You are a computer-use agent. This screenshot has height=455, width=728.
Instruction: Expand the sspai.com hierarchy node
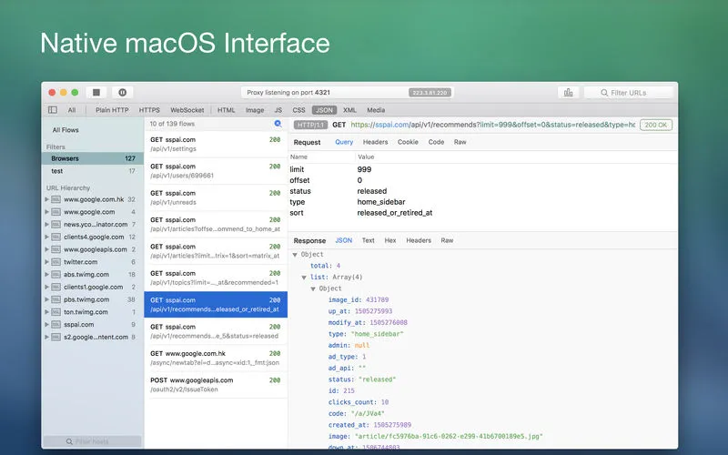pos(46,324)
